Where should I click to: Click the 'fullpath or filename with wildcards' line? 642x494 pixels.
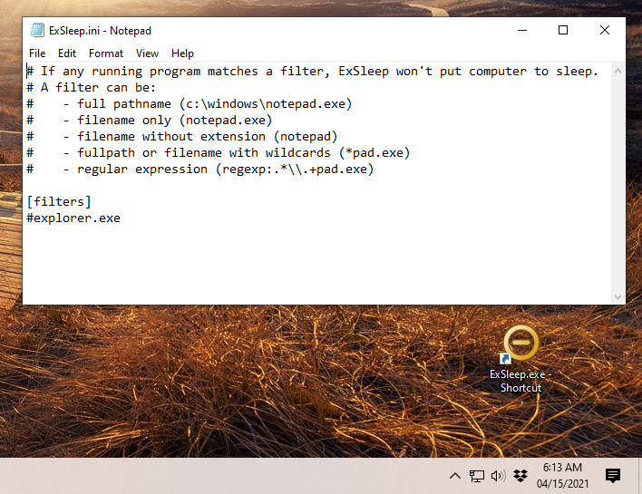pos(219,153)
